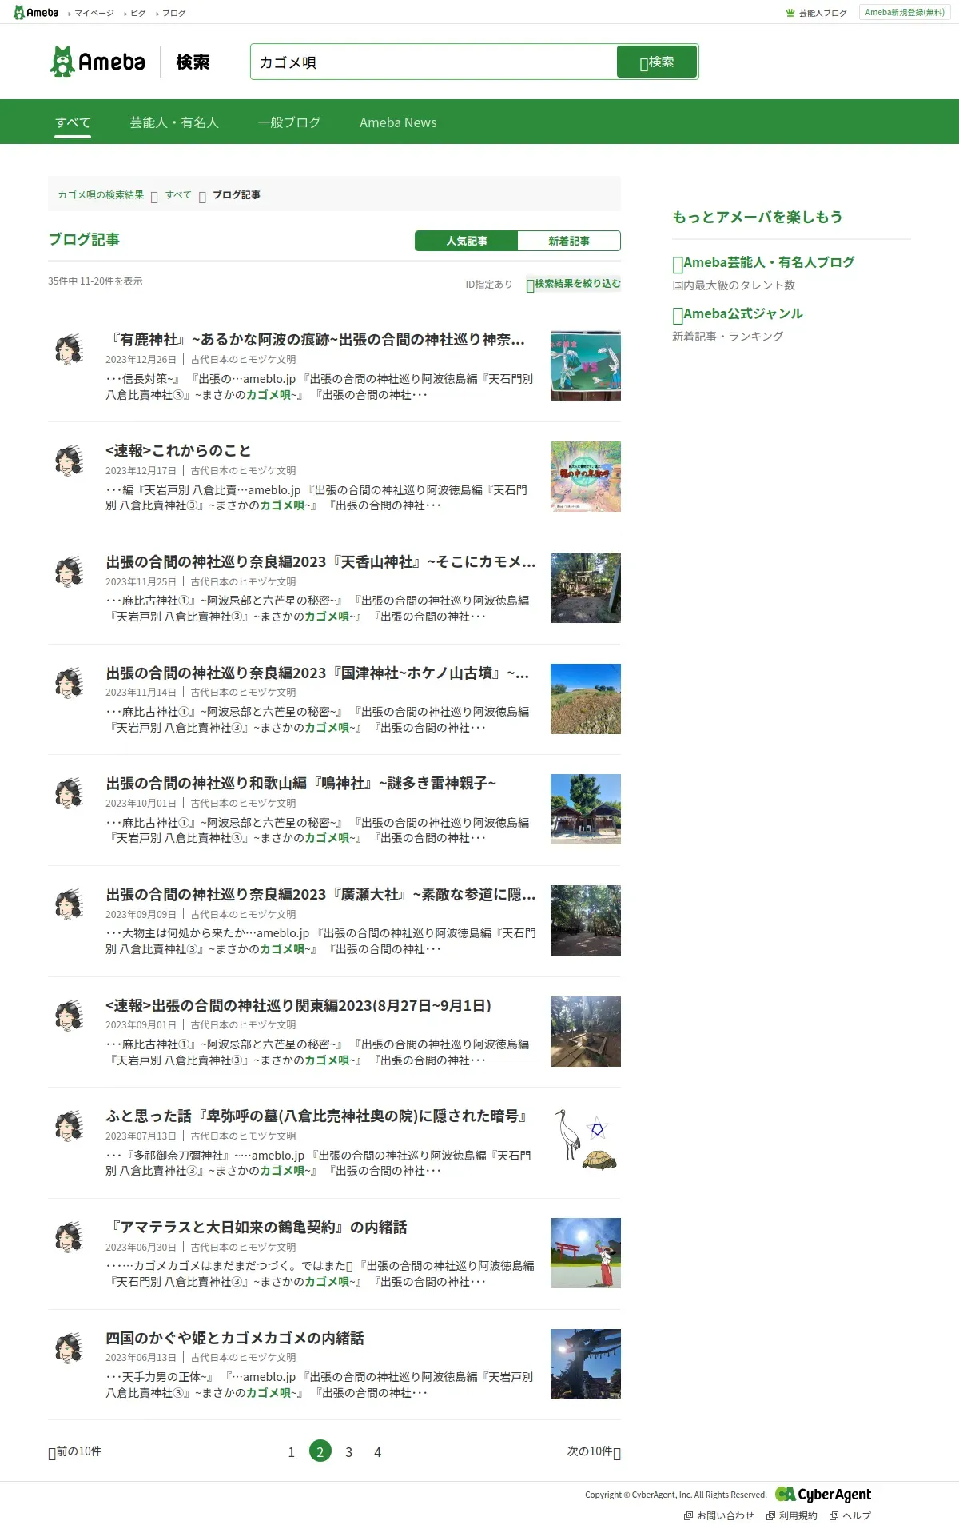Go to results page 1
This screenshot has width=959, height=1525.
(292, 1451)
